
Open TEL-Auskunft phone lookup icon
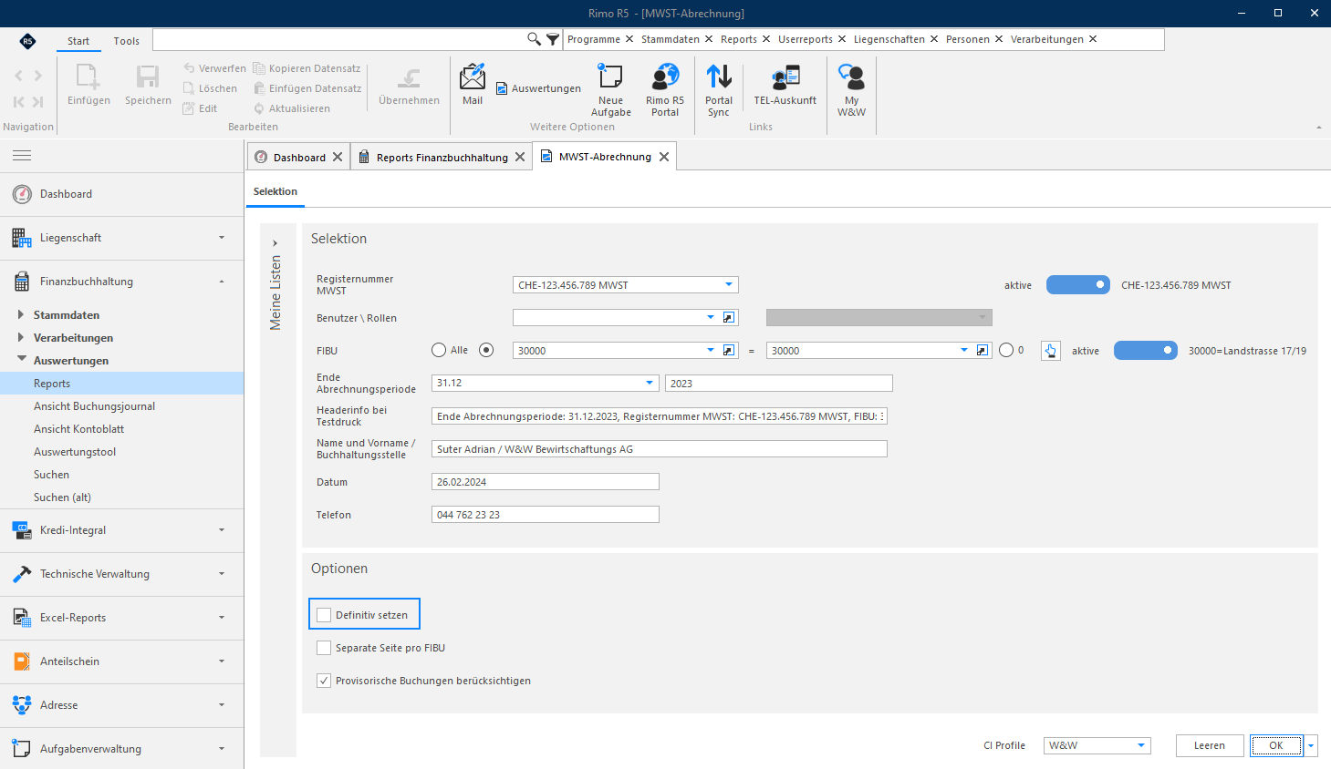click(785, 85)
